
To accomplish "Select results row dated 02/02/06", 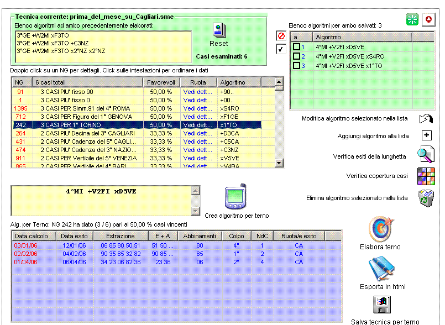I will (x=176, y=254).
